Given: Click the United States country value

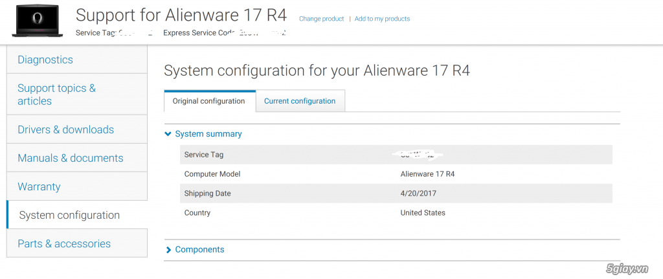Looking at the screenshot, I should click(423, 212).
